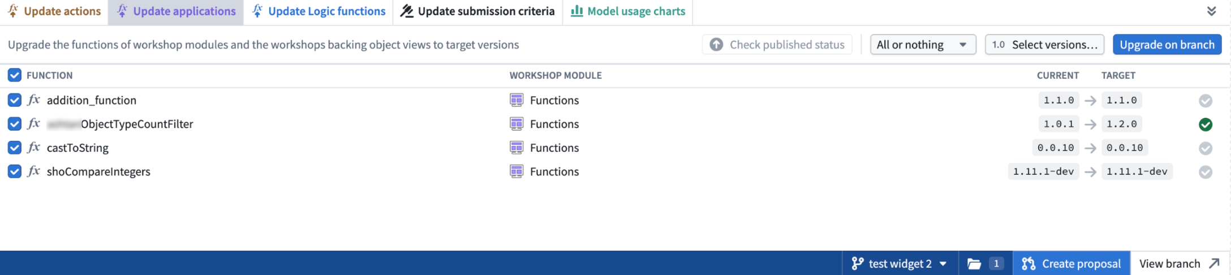Viewport: 1231px width, 275px height.
Task: Toggle the select-all FUNCTION header checkbox
Action: (x=15, y=75)
